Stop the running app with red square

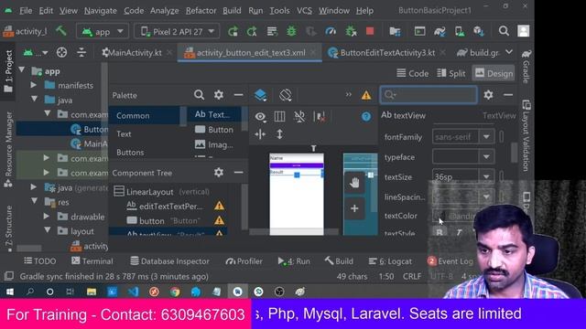370,31
